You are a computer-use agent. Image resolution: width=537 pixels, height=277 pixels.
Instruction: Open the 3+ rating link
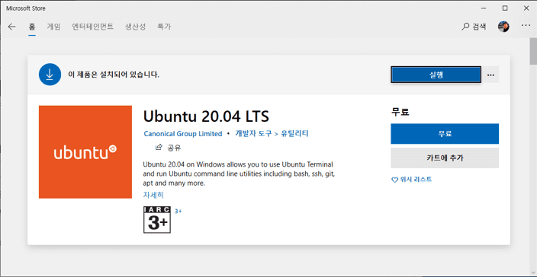tap(178, 211)
